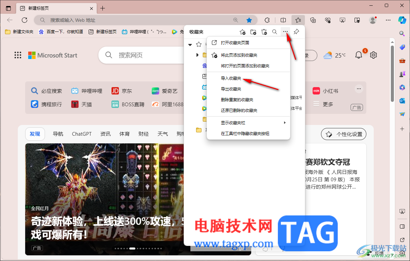This screenshot has height=261, width=410.
Task: Switch to the 发现 feed tab
Action: pos(35,134)
